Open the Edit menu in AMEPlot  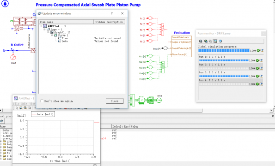tap(24, 104)
